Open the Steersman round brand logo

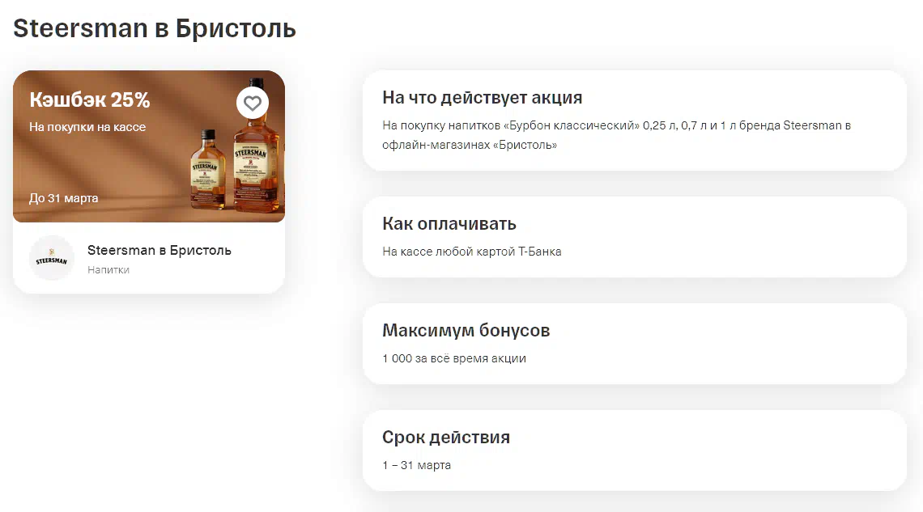(52, 258)
